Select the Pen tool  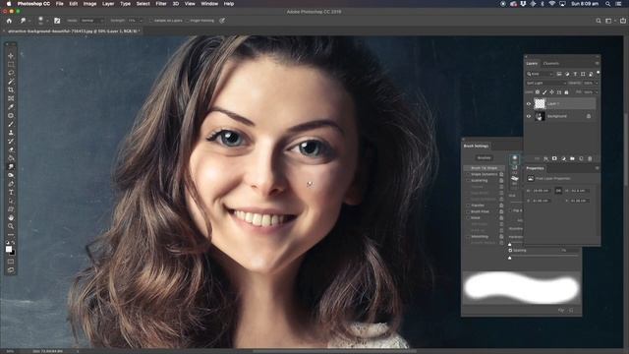point(11,184)
